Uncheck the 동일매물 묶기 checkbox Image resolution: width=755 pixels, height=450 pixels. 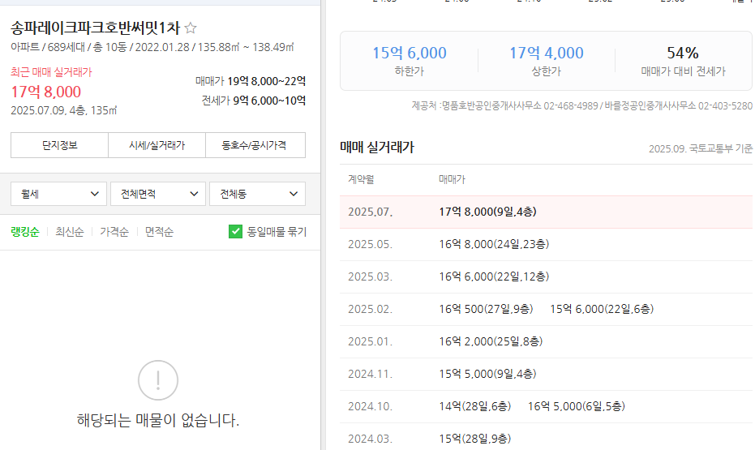tap(235, 232)
